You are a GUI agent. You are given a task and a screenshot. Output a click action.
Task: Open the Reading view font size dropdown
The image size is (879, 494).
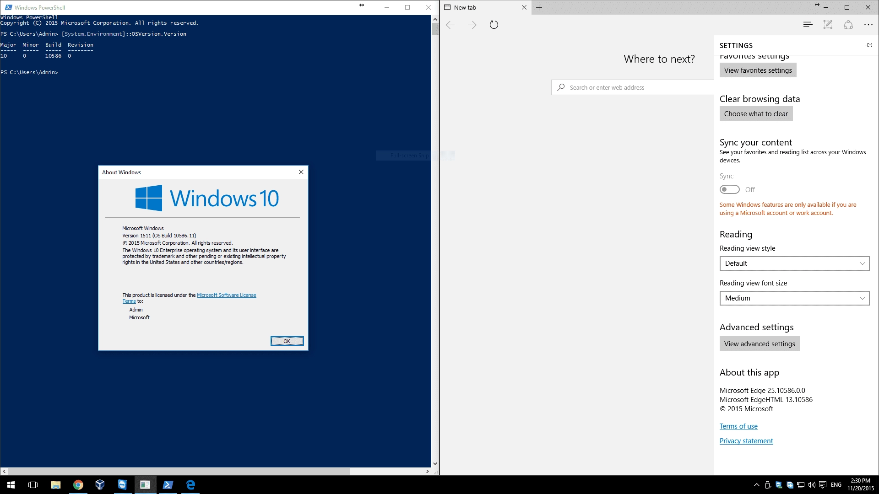click(x=794, y=298)
